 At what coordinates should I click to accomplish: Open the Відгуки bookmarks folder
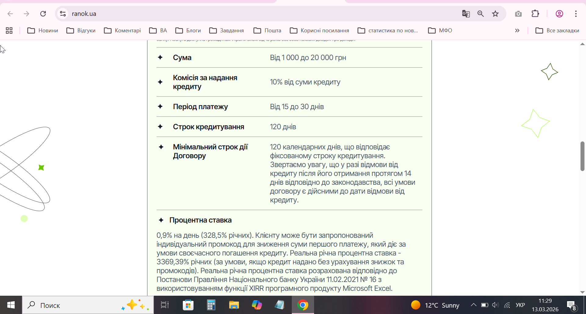81,30
